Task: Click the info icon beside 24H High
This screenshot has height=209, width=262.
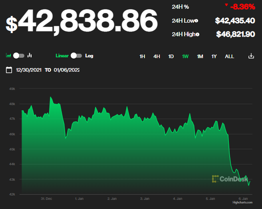Action: coord(197,34)
